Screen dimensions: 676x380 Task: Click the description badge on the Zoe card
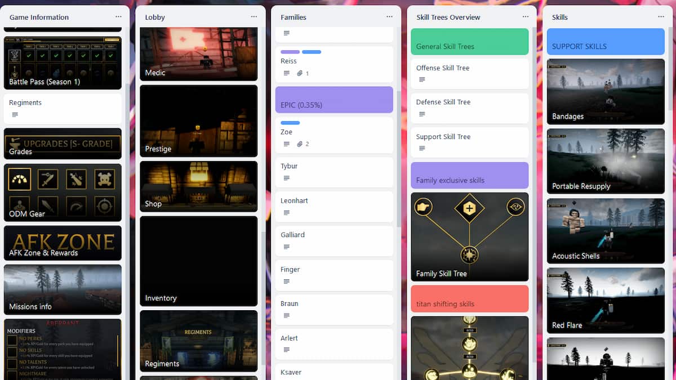tap(286, 144)
